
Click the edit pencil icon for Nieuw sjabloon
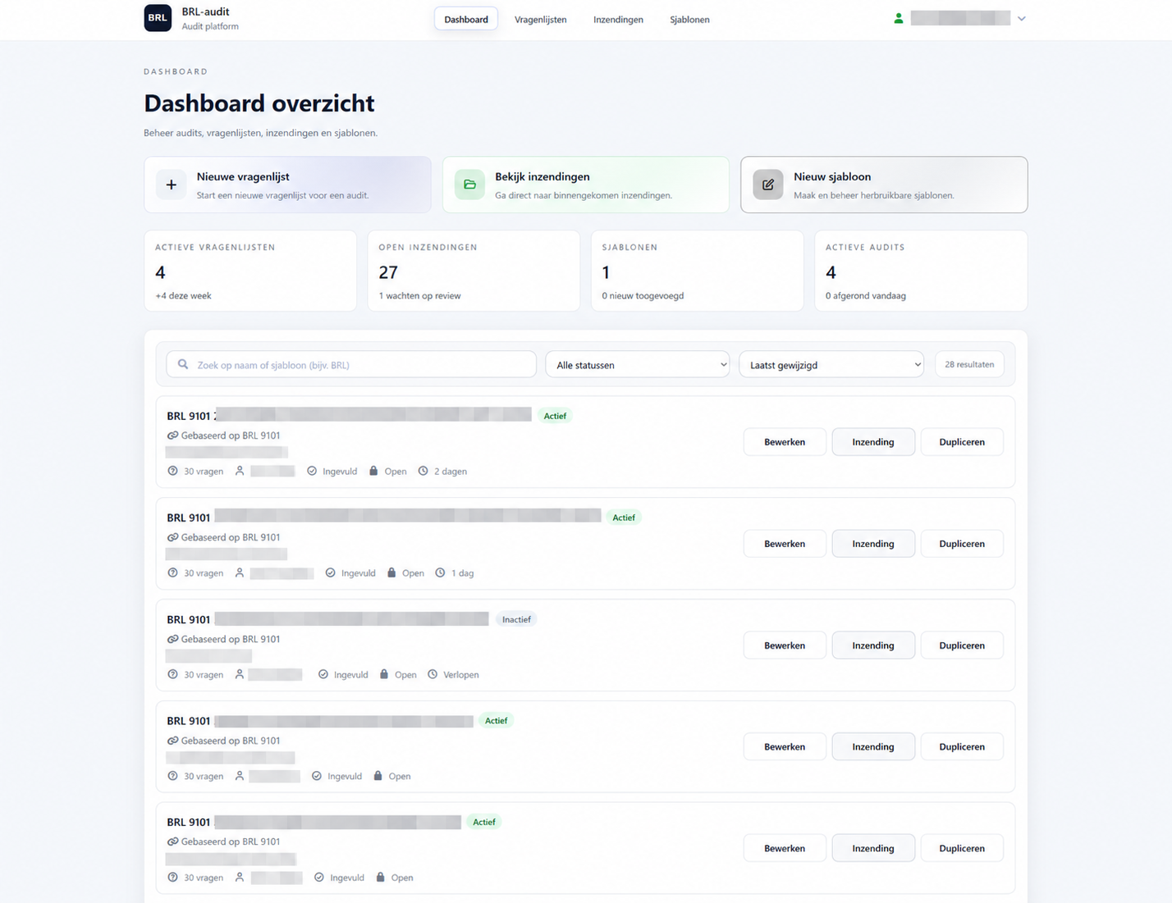pyautogui.click(x=768, y=185)
